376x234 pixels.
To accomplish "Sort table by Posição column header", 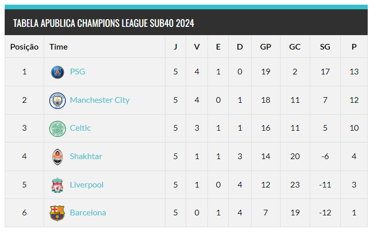I will tap(24, 47).
